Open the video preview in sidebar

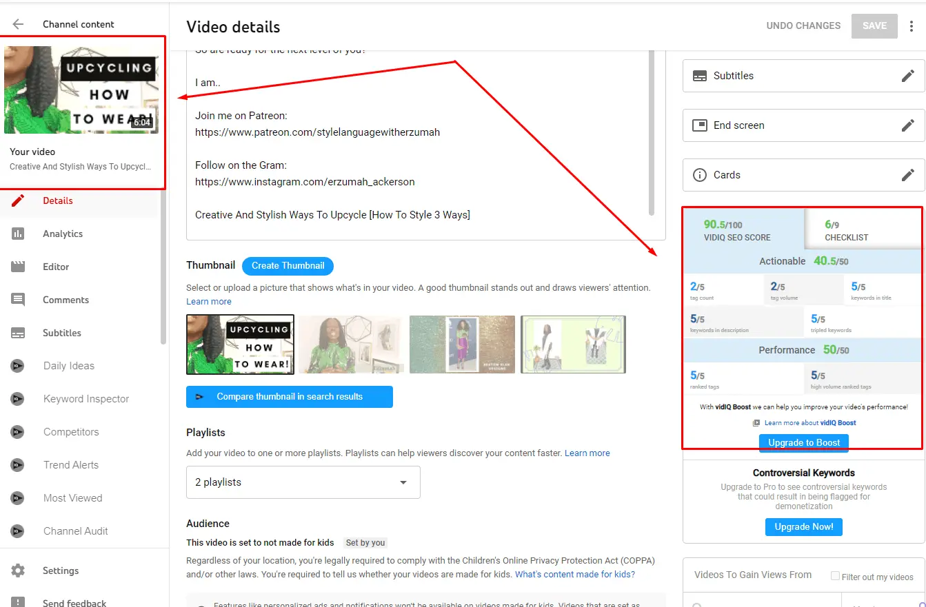click(81, 90)
